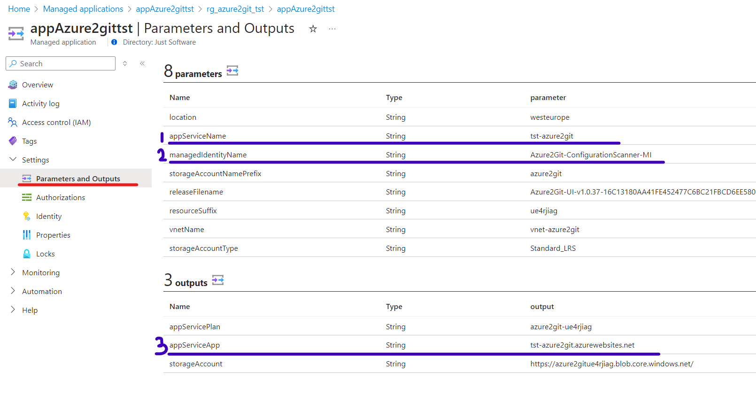Click the Overview cube icon
Viewport: 756px width, 395px height.
point(13,85)
